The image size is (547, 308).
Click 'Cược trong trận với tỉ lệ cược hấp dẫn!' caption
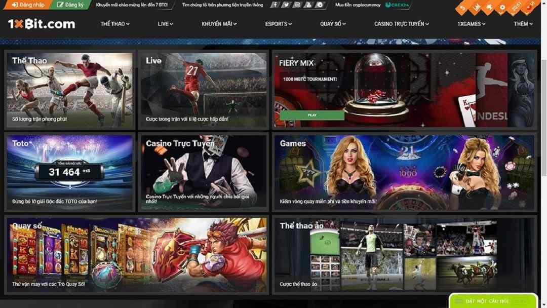point(187,119)
